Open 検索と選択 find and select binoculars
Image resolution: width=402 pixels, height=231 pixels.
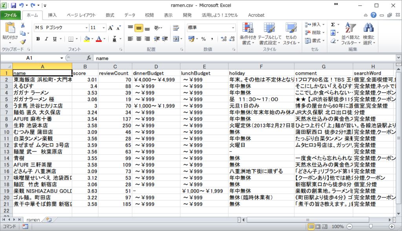click(x=369, y=34)
